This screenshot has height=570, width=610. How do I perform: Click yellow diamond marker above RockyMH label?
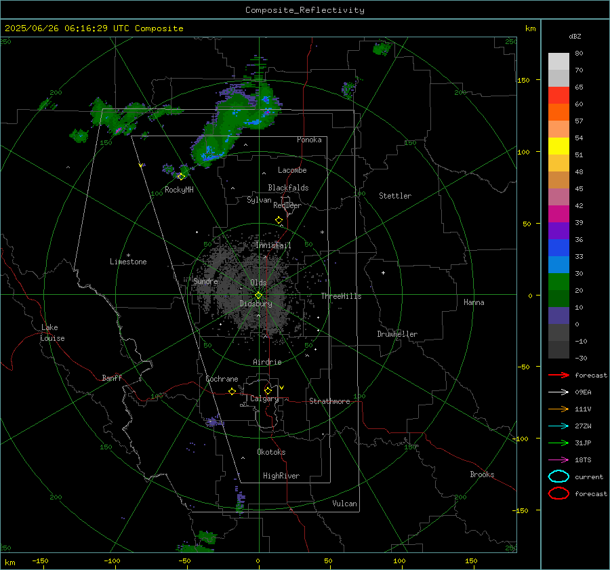point(181,177)
